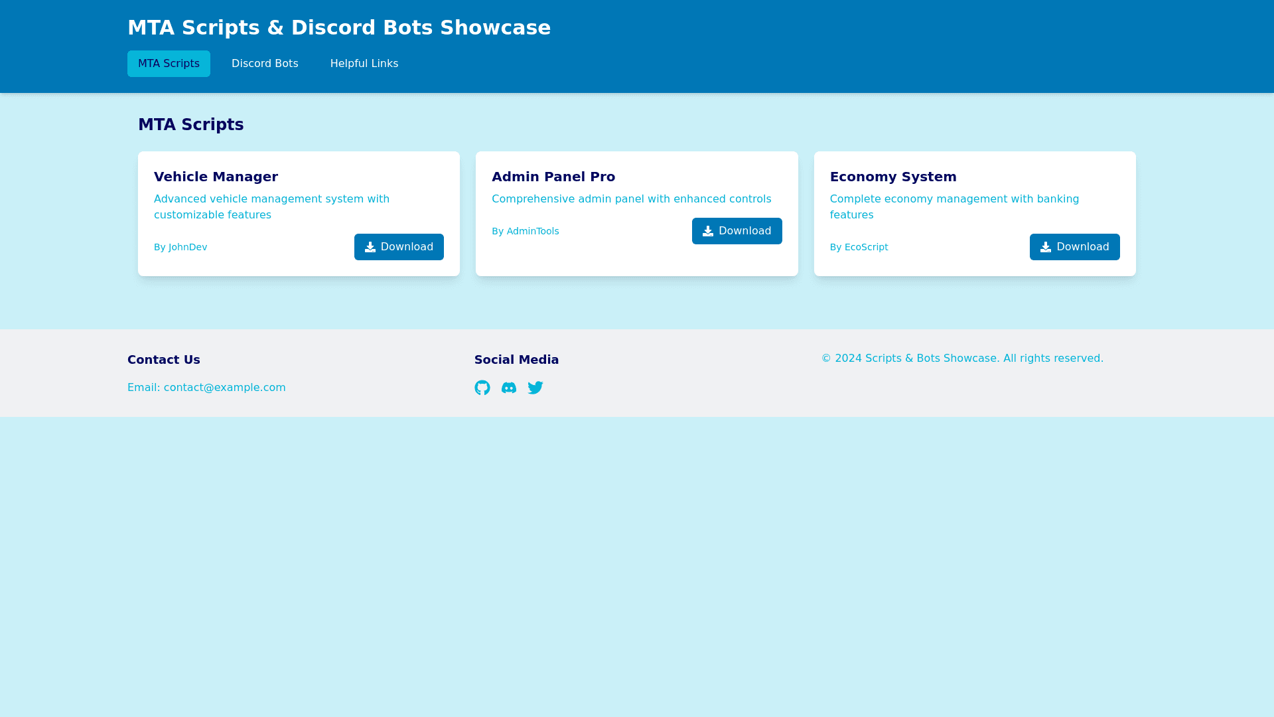Switch to the Discord Bots tab
Screen dimensions: 1274x717
265,64
